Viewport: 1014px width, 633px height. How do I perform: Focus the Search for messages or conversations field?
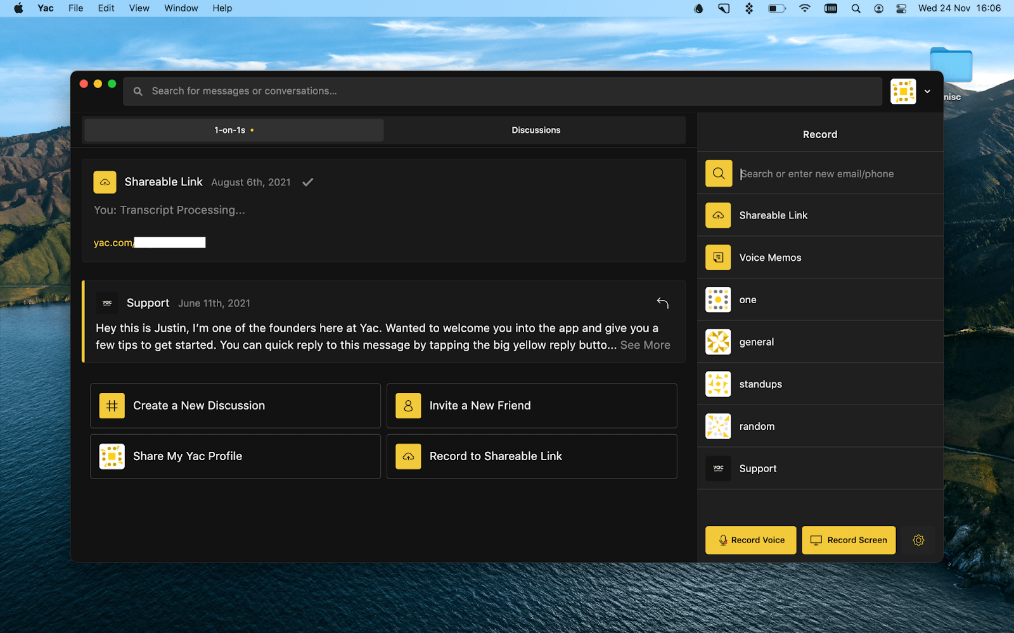click(x=503, y=91)
